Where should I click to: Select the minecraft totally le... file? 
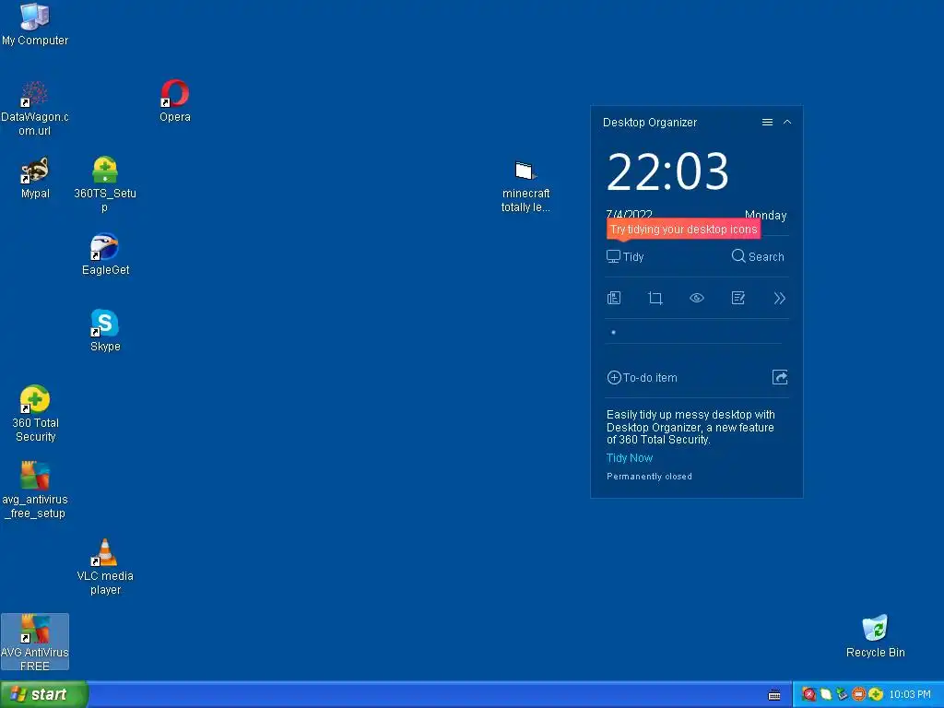[525, 186]
